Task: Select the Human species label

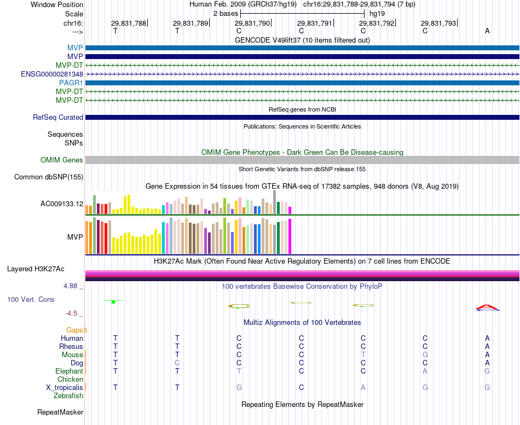Action: (x=72, y=339)
